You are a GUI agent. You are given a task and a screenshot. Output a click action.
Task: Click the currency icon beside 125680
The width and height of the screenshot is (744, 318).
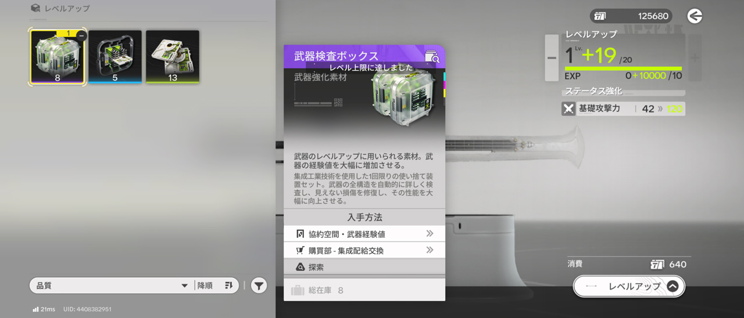tap(600, 16)
